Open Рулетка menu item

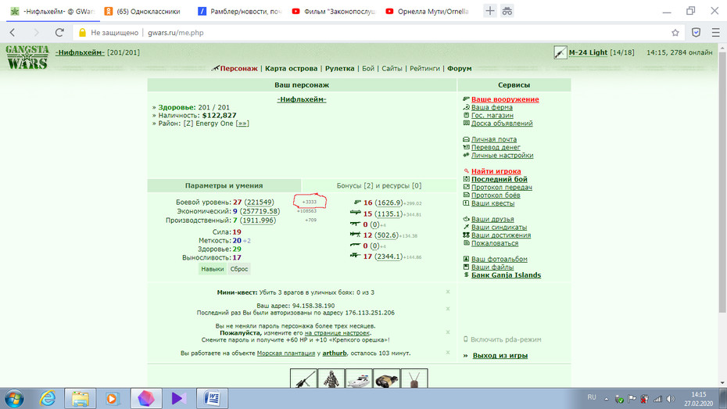pos(339,68)
